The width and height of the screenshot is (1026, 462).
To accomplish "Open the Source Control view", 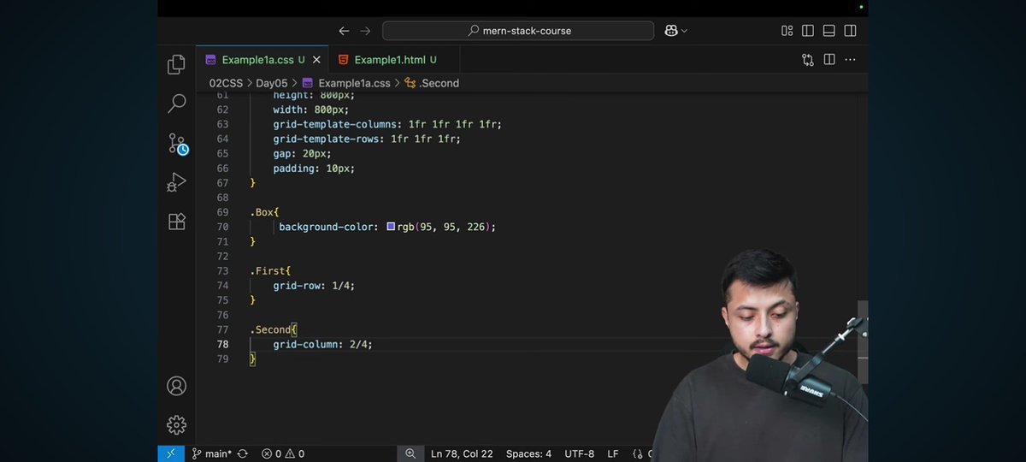I will [x=177, y=143].
